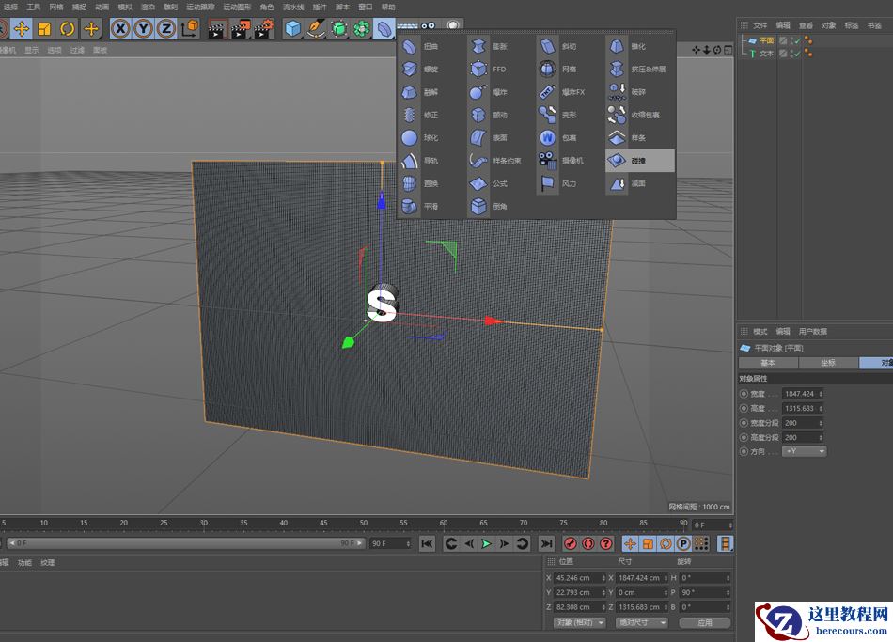Apply the highlighted 碰撞 (Collision) deformer

coord(640,160)
